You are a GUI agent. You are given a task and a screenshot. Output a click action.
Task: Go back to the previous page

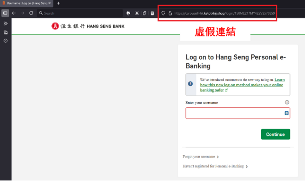pos(14,13)
